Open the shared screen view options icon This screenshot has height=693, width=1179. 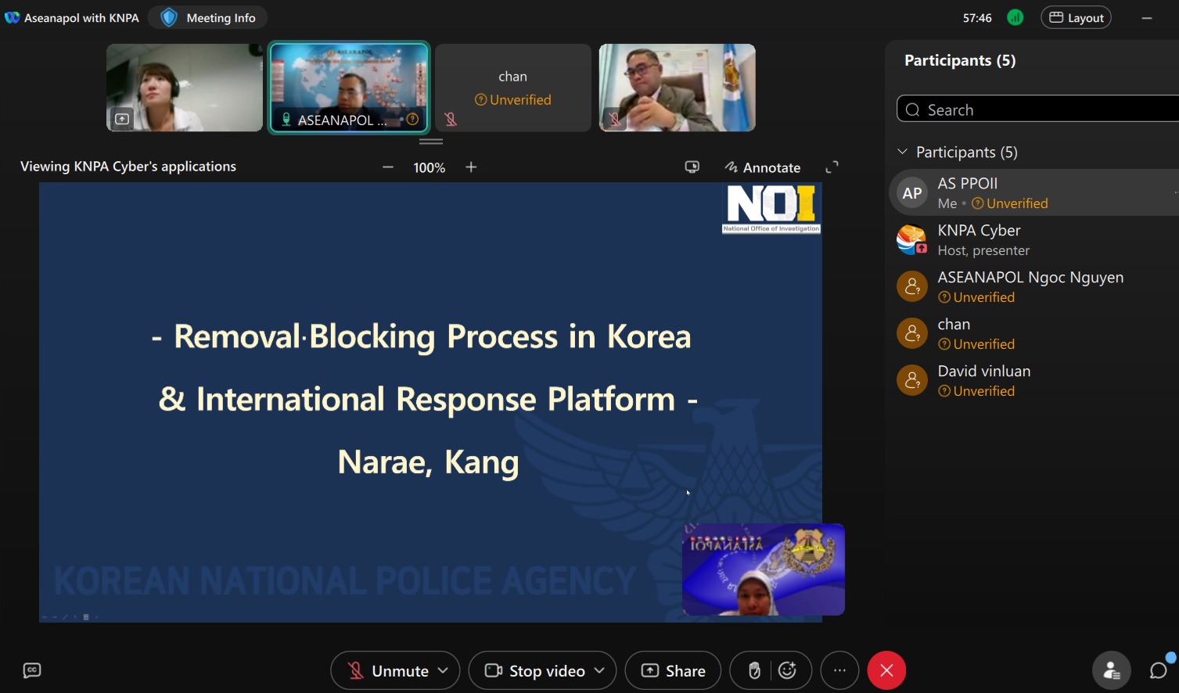(x=692, y=167)
